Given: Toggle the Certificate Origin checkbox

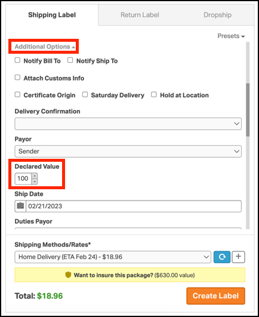Looking at the screenshot, I should tap(17, 94).
